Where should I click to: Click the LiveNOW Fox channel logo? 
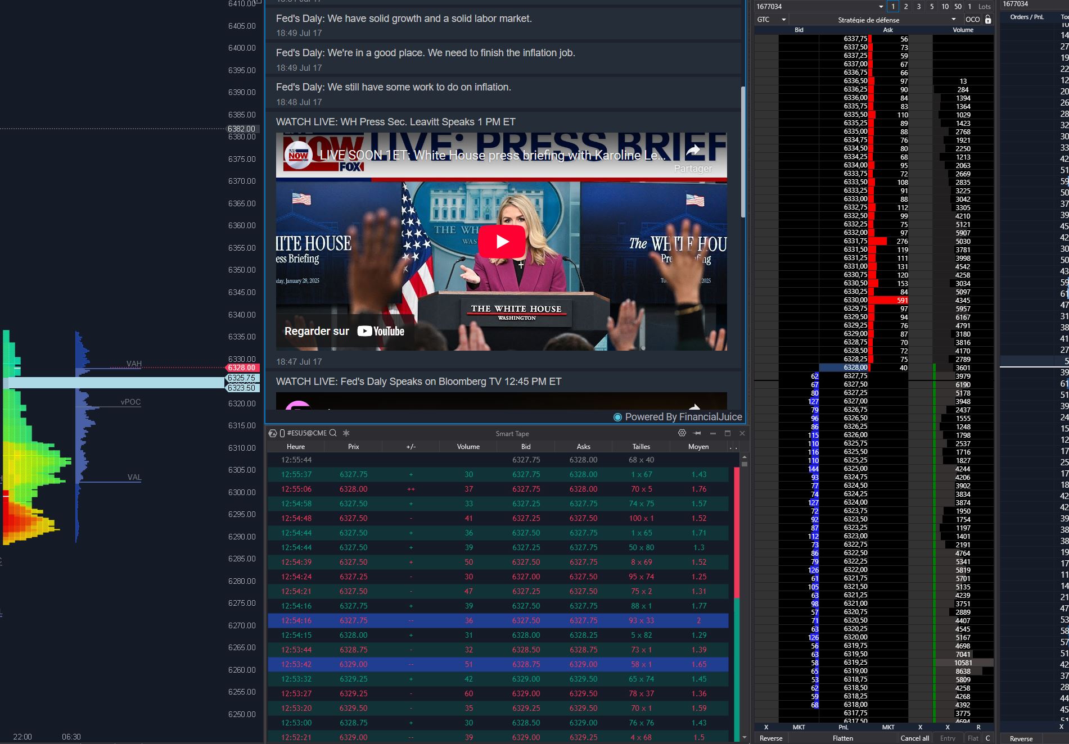(x=299, y=155)
